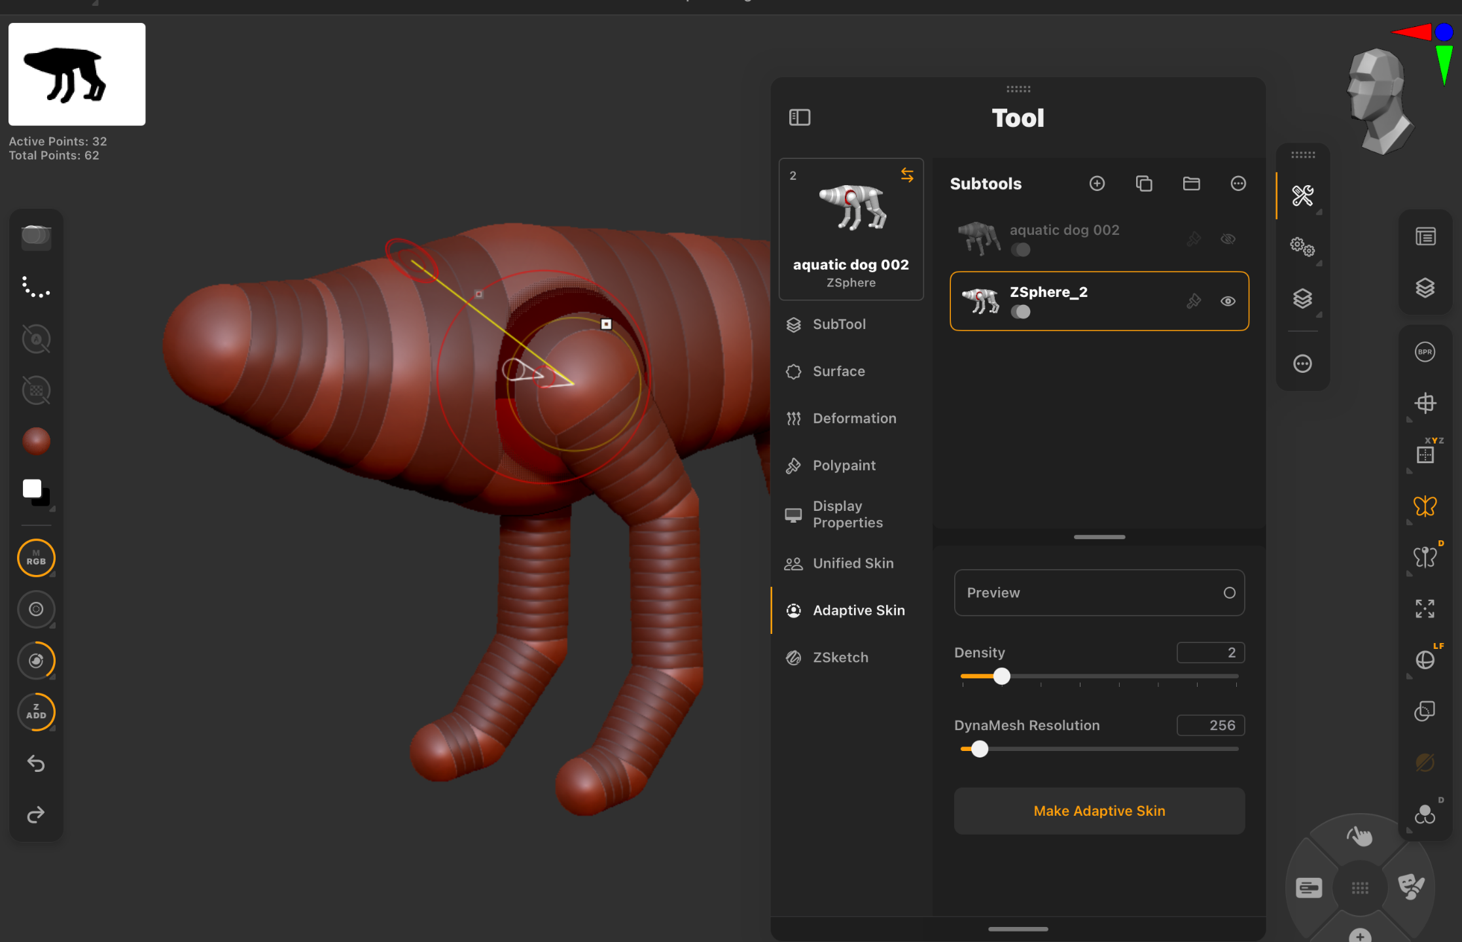Expand the tool swap arrows on thumbnail
The height and width of the screenshot is (942, 1462).
pos(907,175)
